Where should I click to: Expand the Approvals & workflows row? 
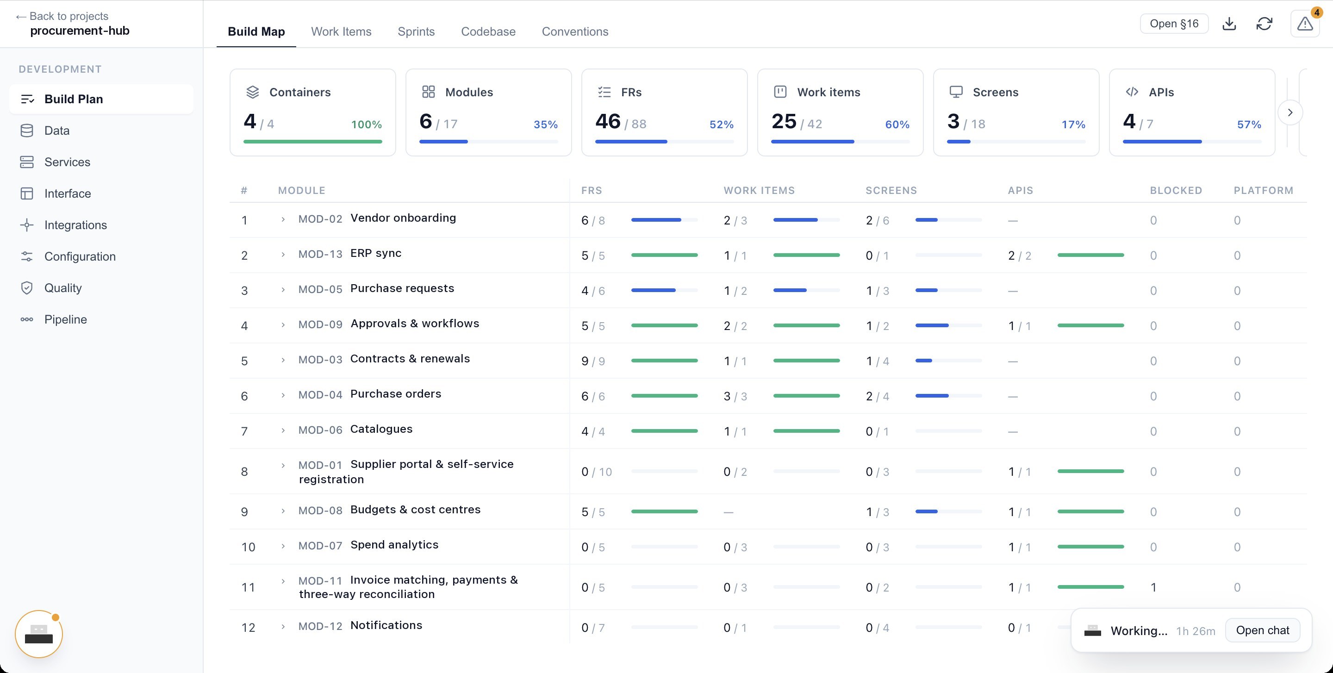coord(283,325)
